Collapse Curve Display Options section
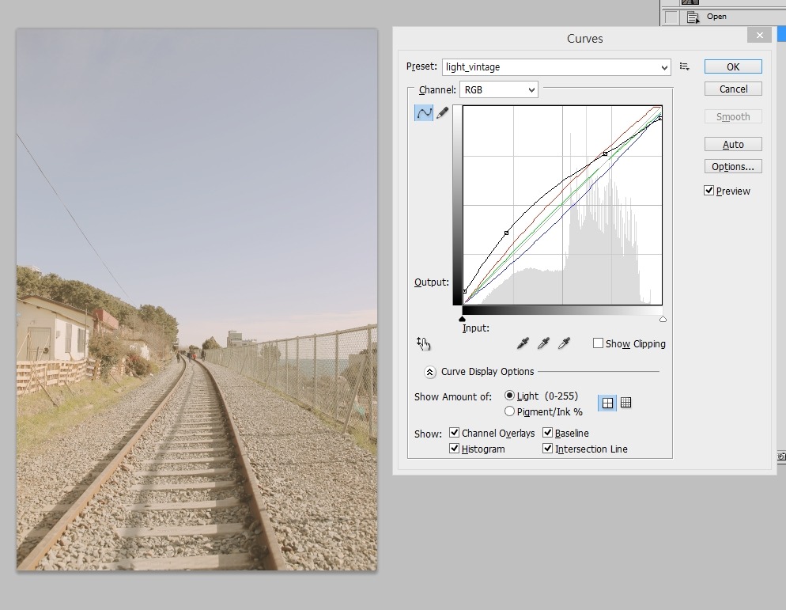Viewport: 786px width, 610px height. (429, 372)
